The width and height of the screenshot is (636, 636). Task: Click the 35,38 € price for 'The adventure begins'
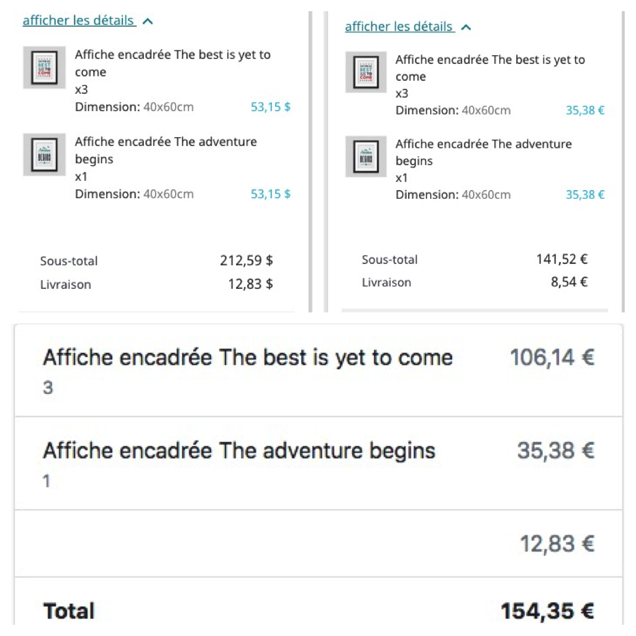(x=584, y=194)
